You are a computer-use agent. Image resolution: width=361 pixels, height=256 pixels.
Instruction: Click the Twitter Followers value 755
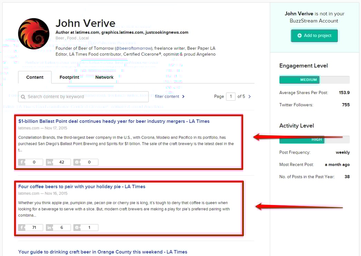point(346,105)
